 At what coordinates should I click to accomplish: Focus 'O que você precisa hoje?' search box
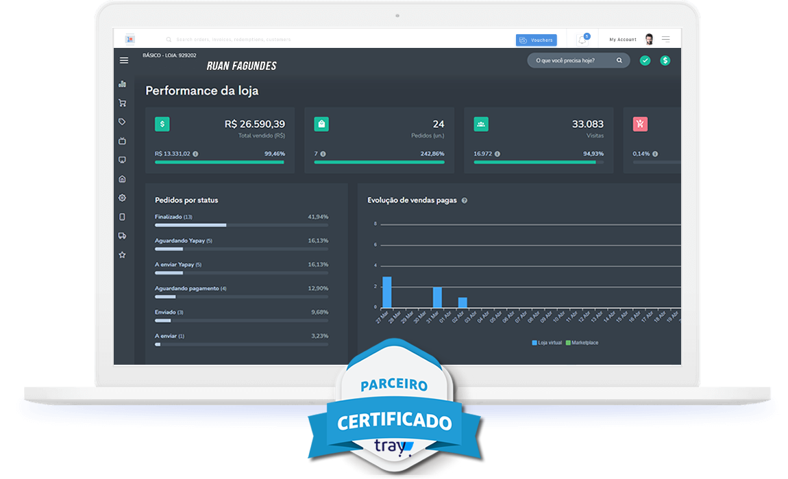tap(578, 60)
